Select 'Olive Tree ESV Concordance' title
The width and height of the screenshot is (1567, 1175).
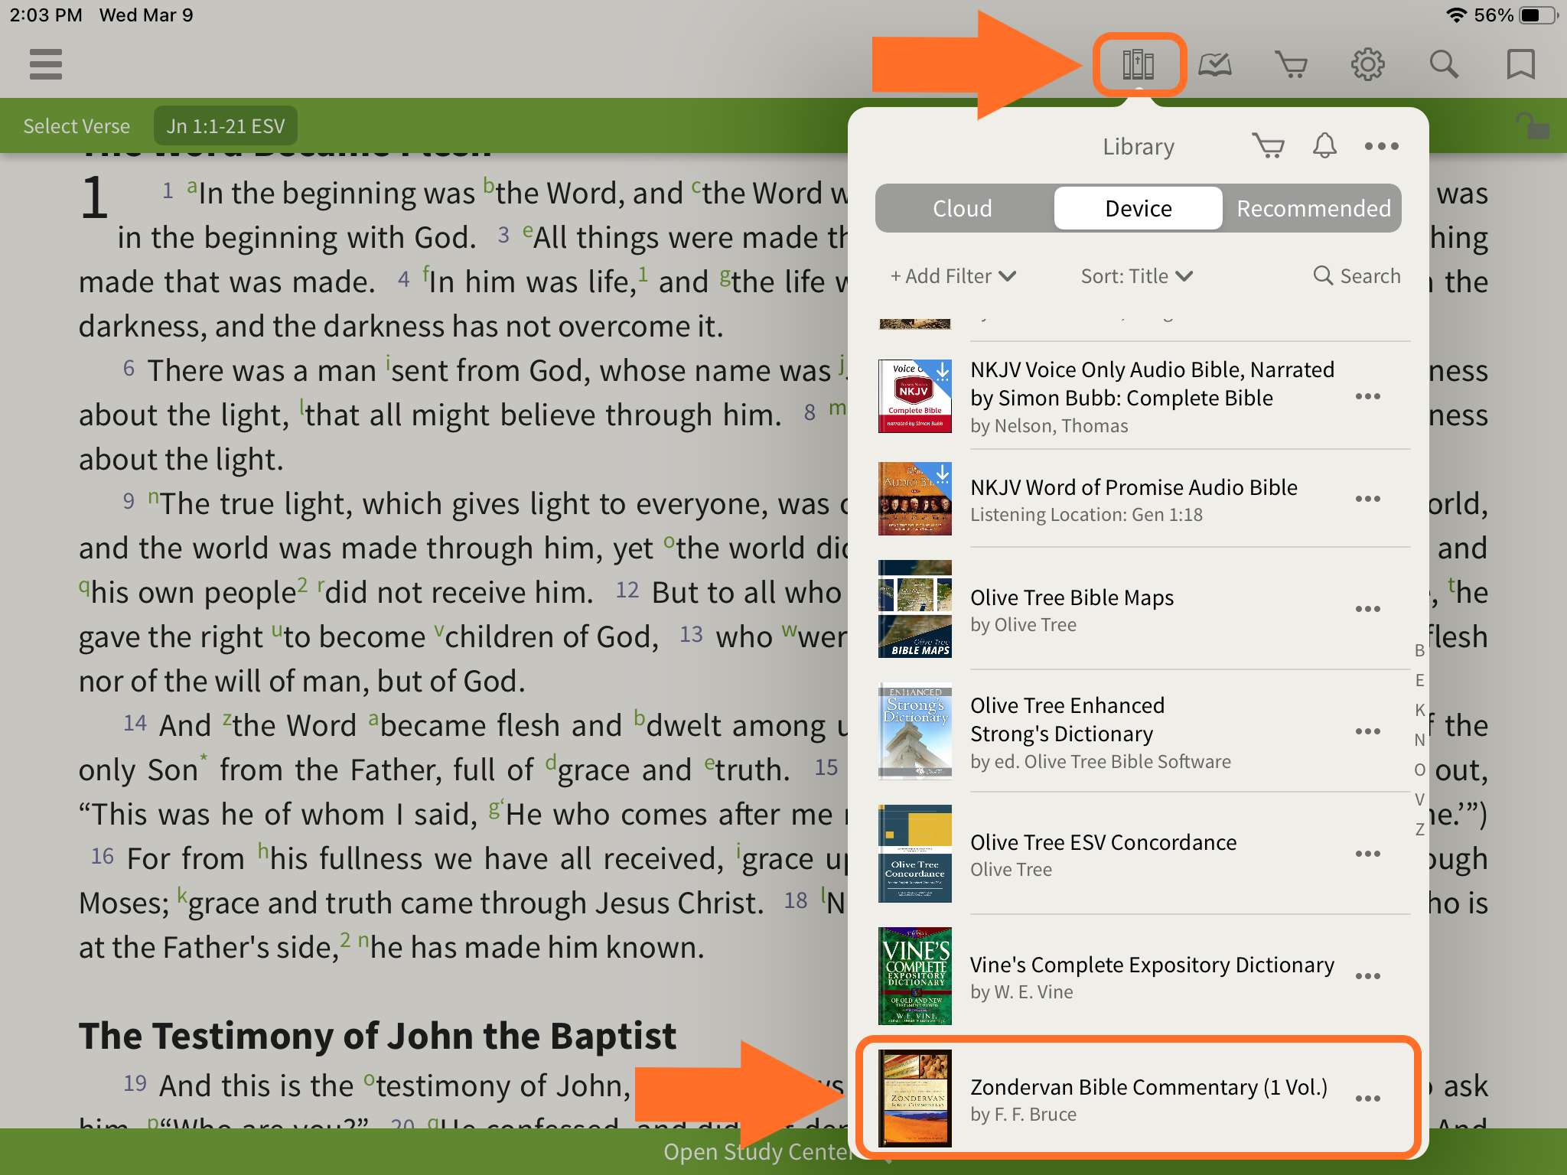tap(1103, 842)
